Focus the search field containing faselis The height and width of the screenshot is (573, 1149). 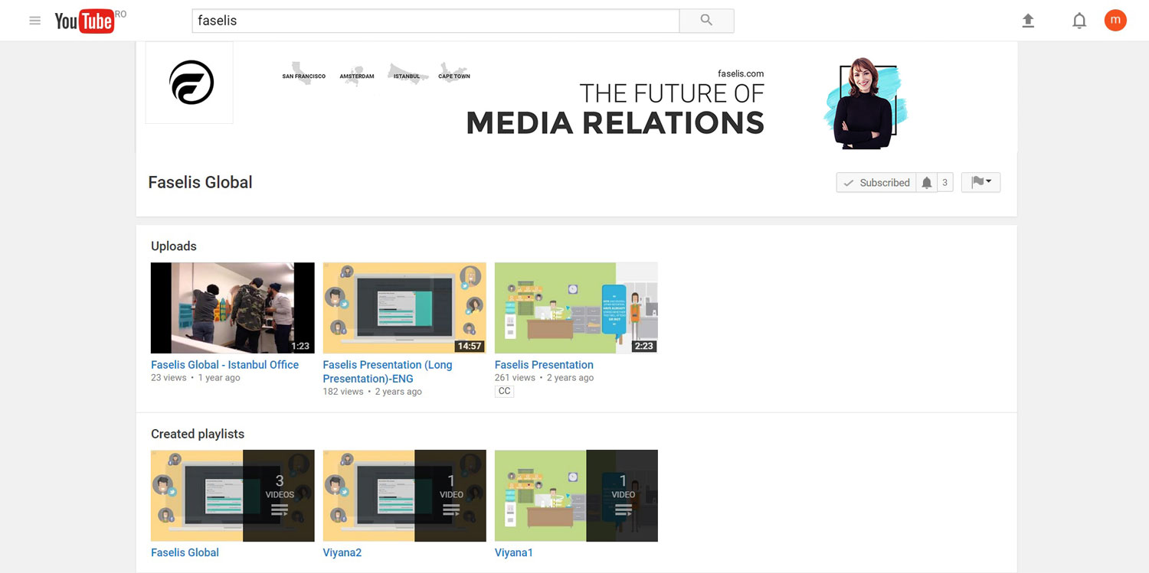coord(435,21)
